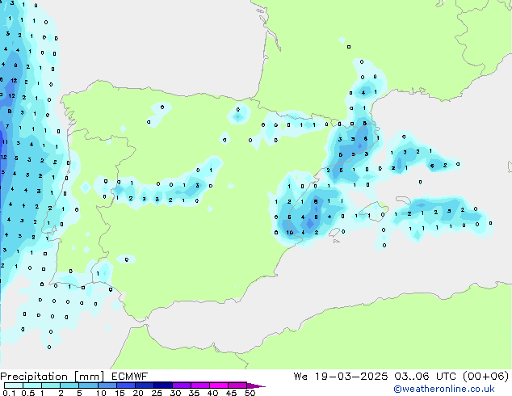Click the 5–10 mm legend color box
This screenshot has width=512, height=396.
88,385
